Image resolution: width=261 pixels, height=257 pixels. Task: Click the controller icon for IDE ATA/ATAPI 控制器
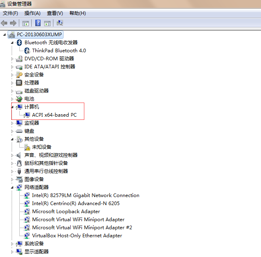point(19,67)
